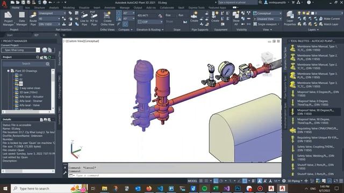Screen dimensions: 344x193
Task: Click the Workspace Switching gear icon
Action: (x=284, y=181)
